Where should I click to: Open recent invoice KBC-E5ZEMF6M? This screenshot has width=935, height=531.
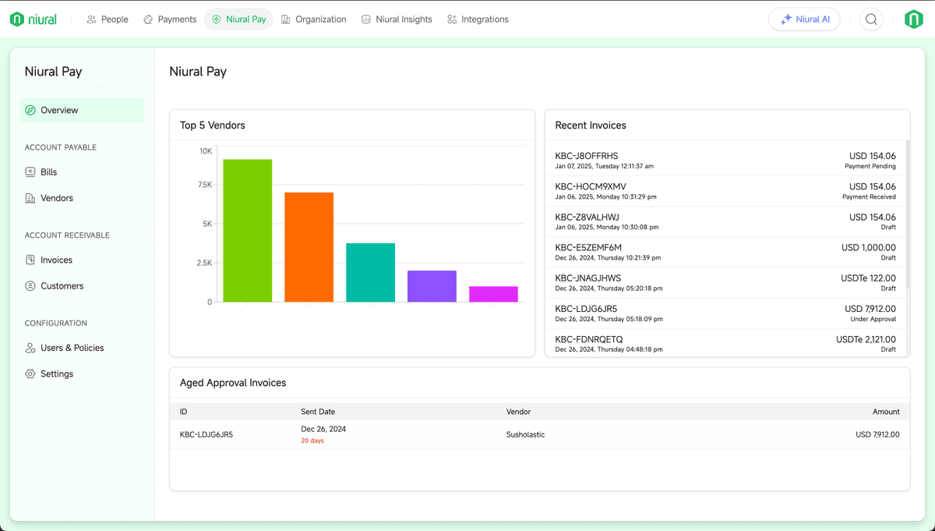tap(725, 252)
